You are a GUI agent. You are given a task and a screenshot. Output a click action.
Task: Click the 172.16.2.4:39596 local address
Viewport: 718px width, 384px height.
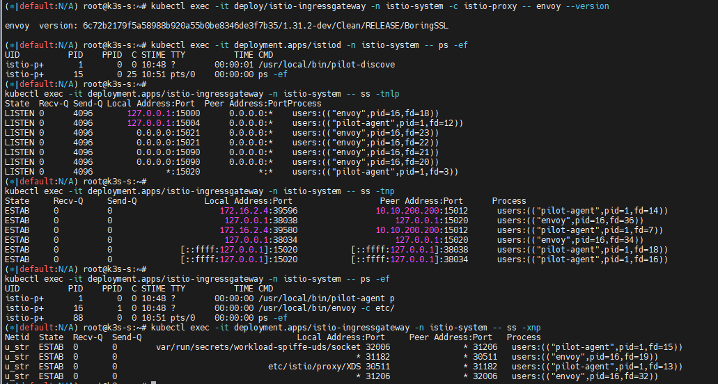tap(258, 211)
